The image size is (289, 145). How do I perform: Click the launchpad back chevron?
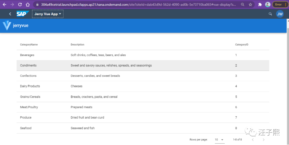click(10, 14)
